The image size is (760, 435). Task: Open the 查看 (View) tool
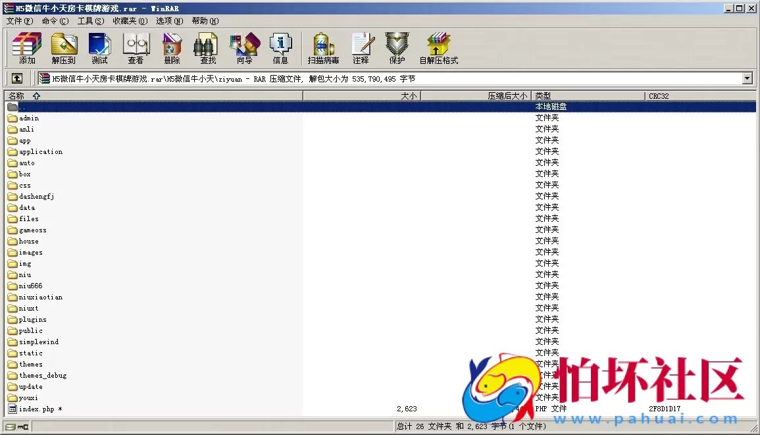[136, 49]
